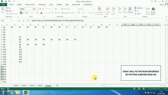Open the PAGE LAYOUT ribbon tab

click(x=30, y=5)
